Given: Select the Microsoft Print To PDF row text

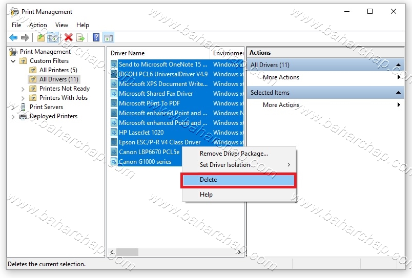Looking at the screenshot, I should tap(149, 103).
